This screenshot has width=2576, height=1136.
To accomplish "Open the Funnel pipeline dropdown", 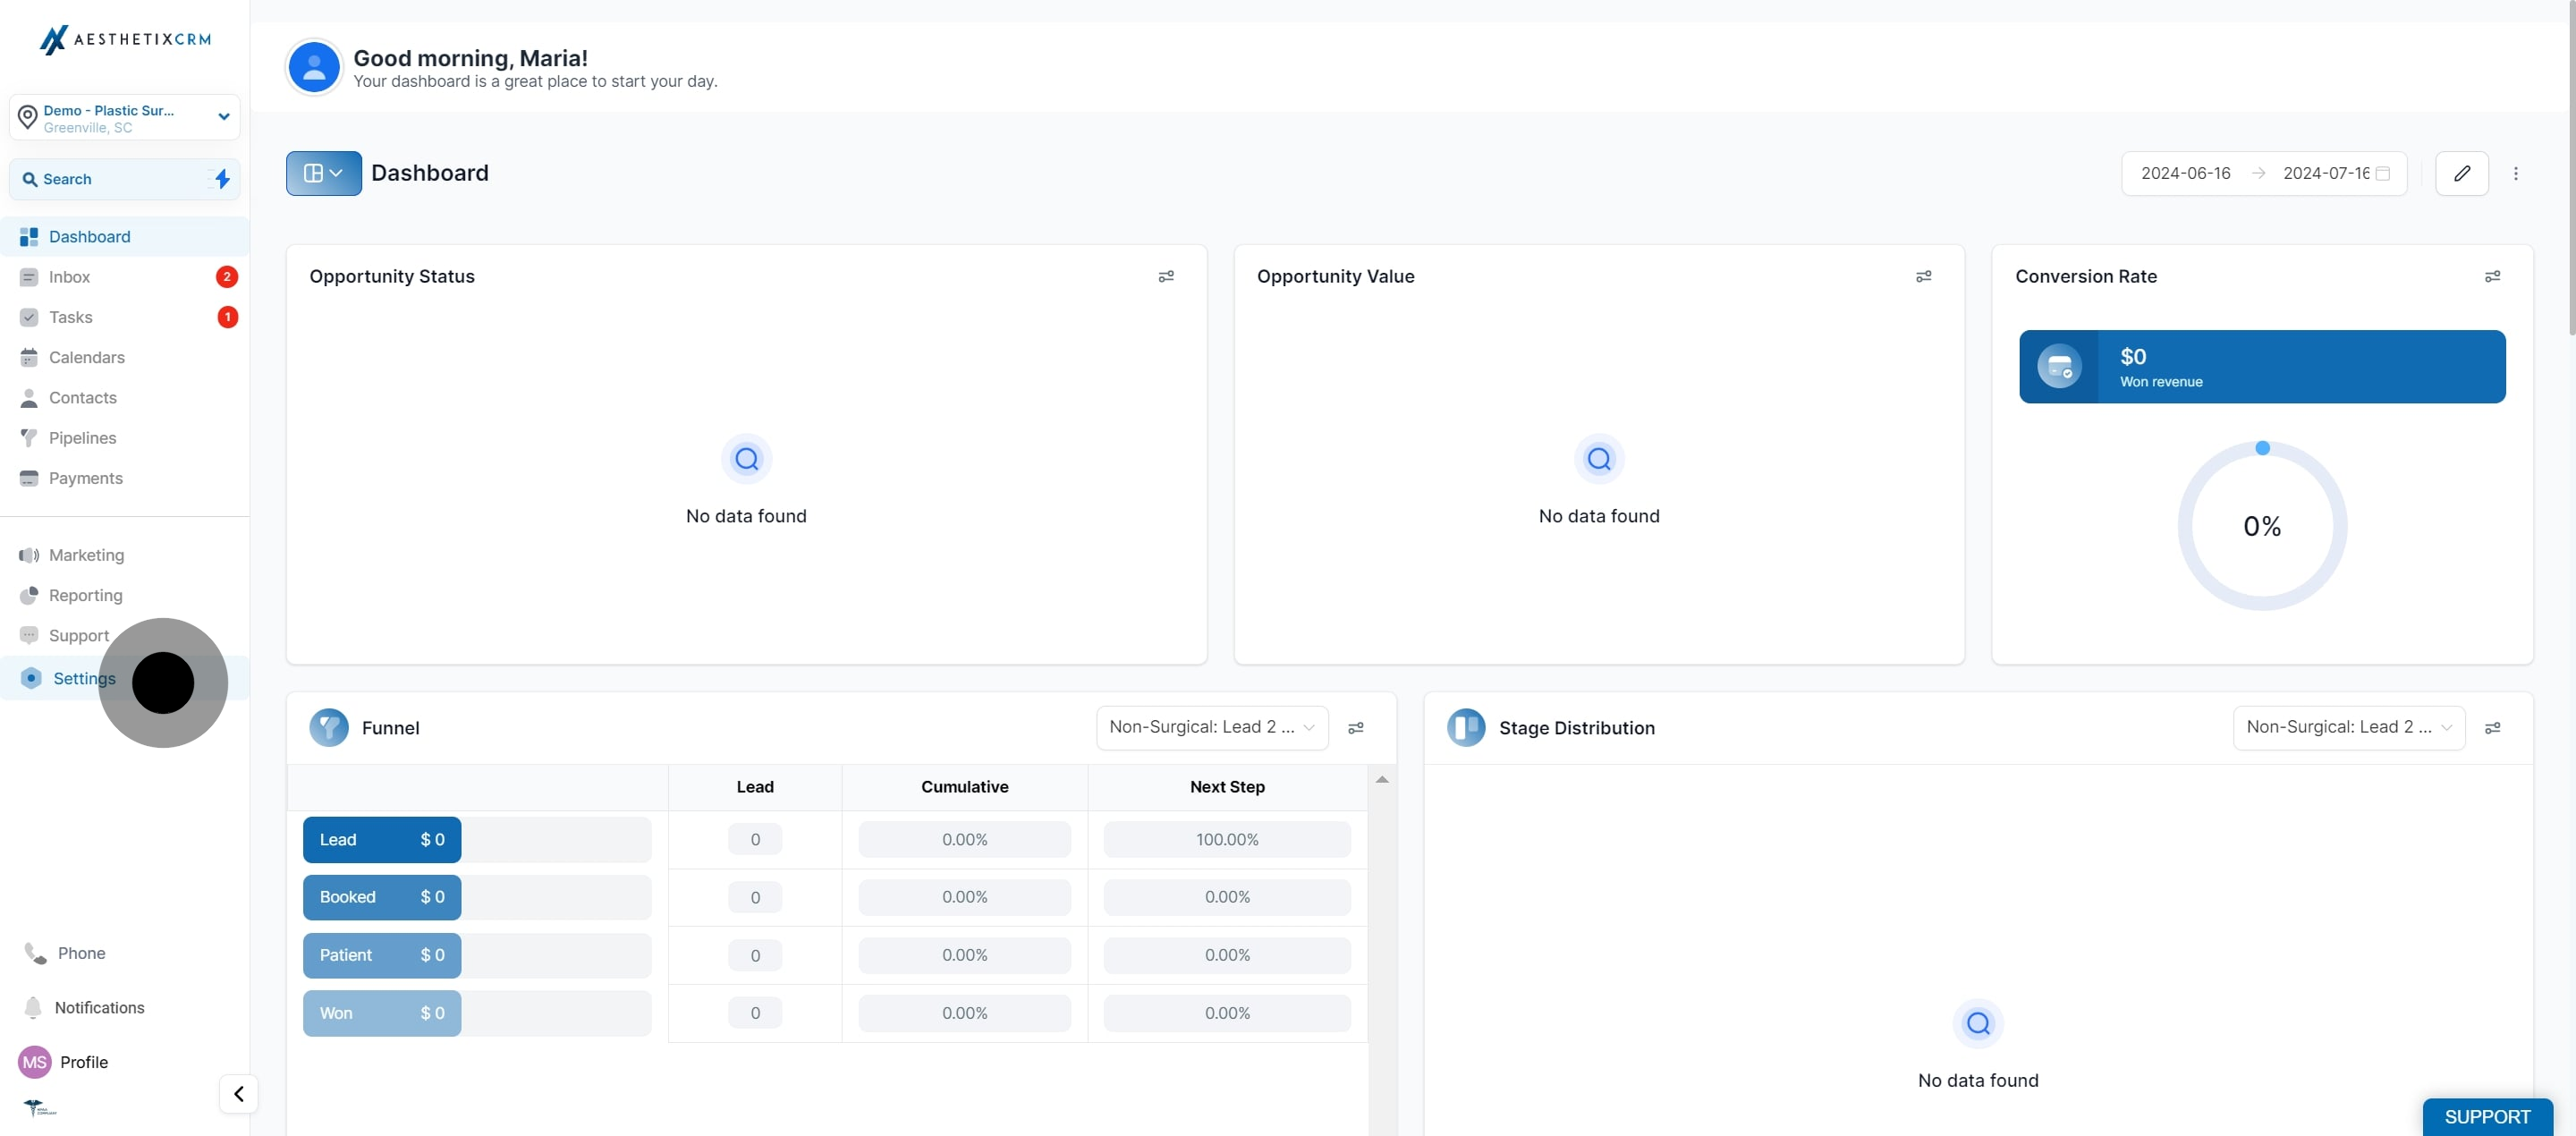I will [x=1212, y=728].
